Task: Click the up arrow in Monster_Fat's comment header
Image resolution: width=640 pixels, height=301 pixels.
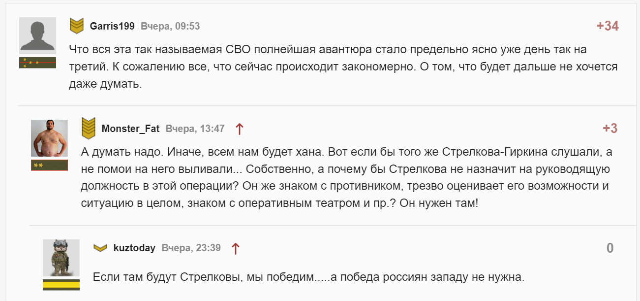Action: coord(239,129)
